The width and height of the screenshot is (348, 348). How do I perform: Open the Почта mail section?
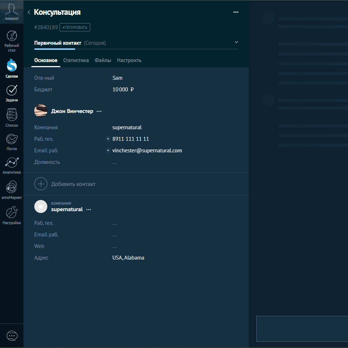pos(12,142)
